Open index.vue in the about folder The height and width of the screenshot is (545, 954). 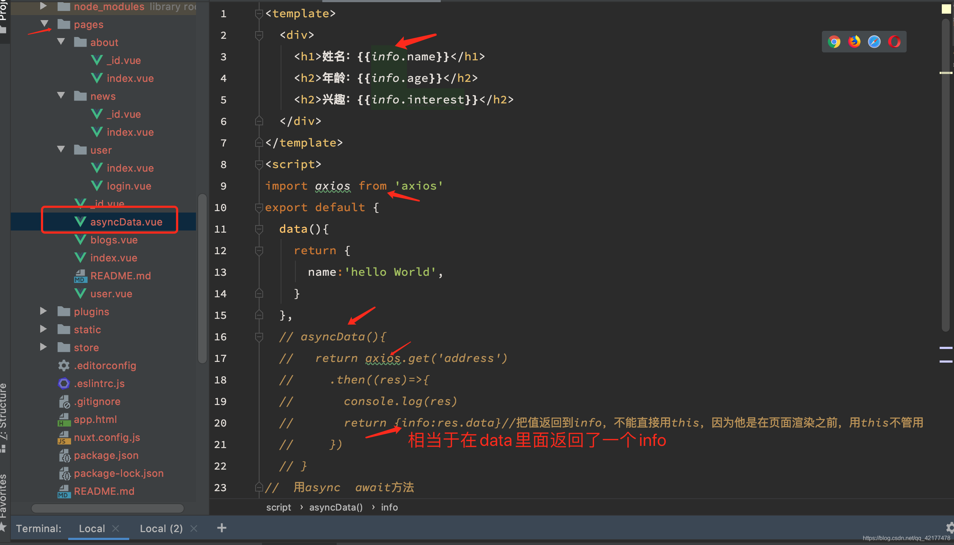pyautogui.click(x=130, y=78)
